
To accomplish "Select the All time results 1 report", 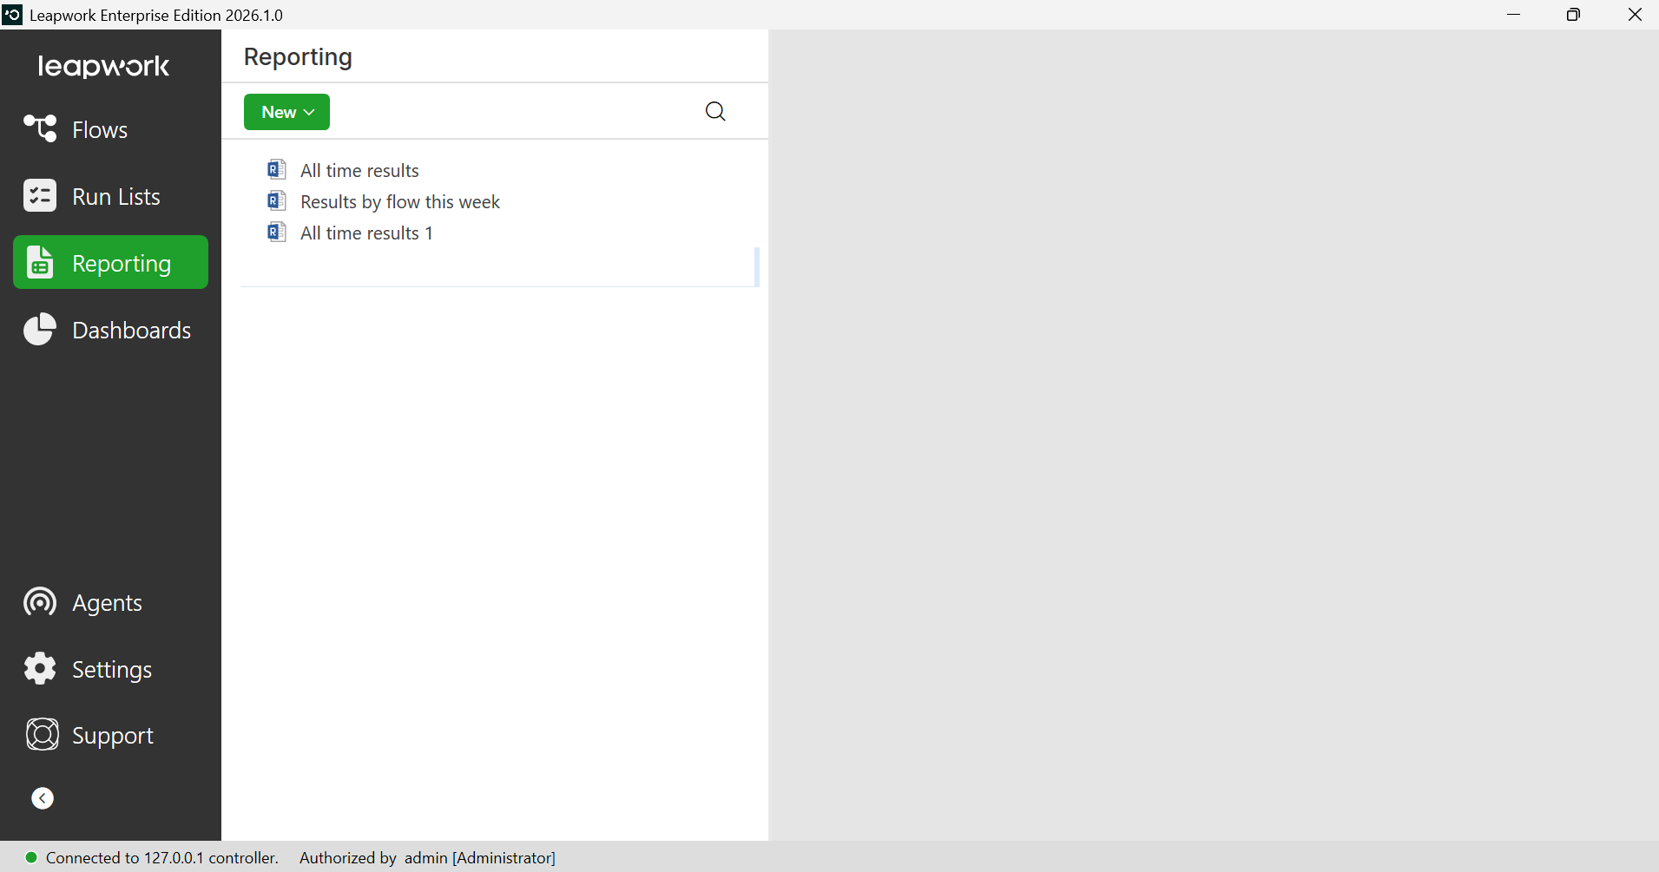I will 366,233.
